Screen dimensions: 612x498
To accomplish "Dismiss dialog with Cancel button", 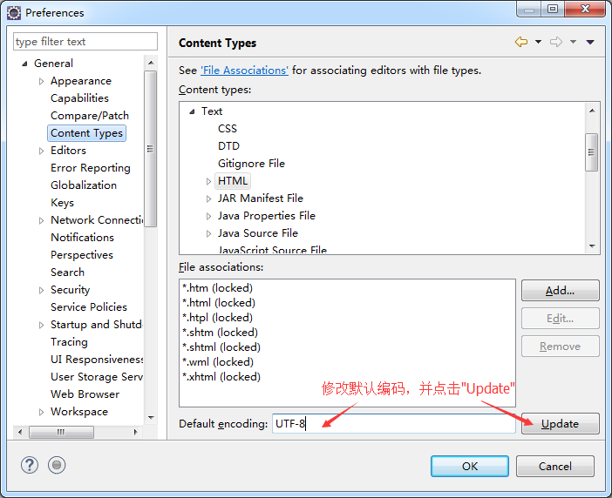I will coord(555,466).
